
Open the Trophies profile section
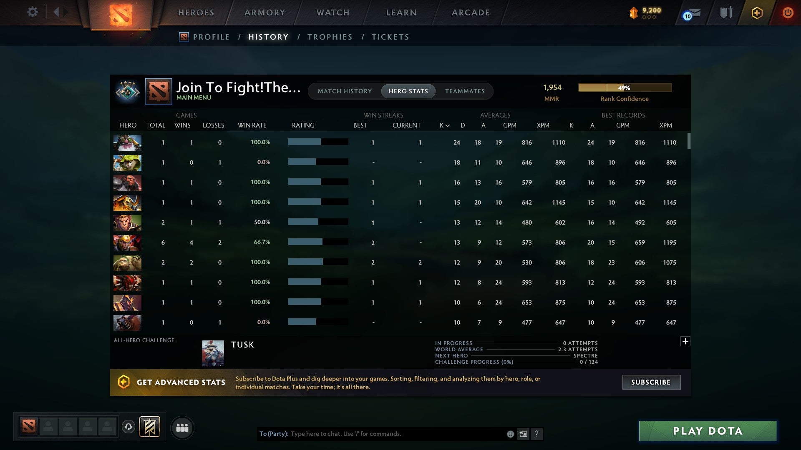click(x=330, y=37)
